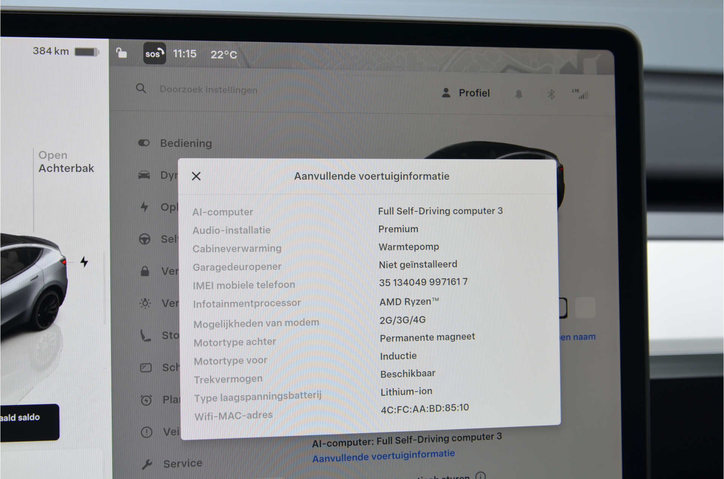
Task: Tap the Inductie front motor value
Action: tap(399, 356)
